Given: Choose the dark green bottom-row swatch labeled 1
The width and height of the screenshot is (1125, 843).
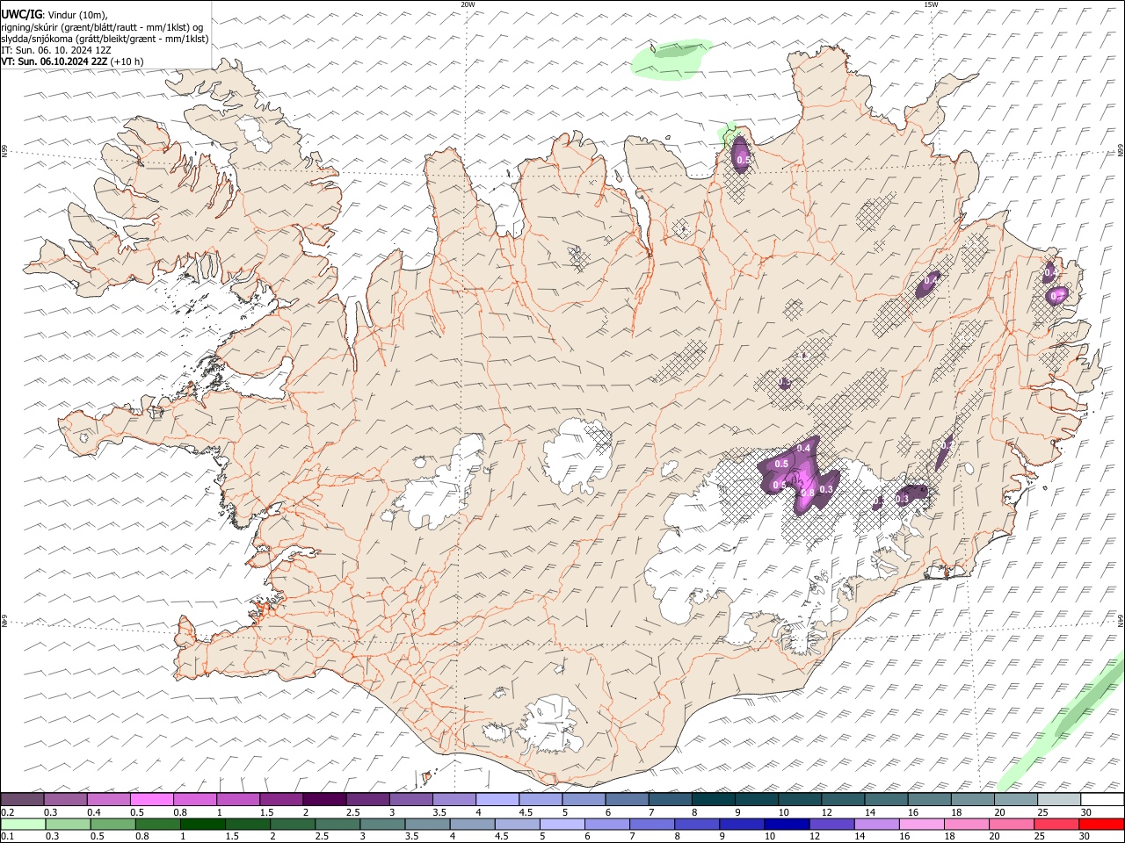Looking at the screenshot, I should [203, 825].
